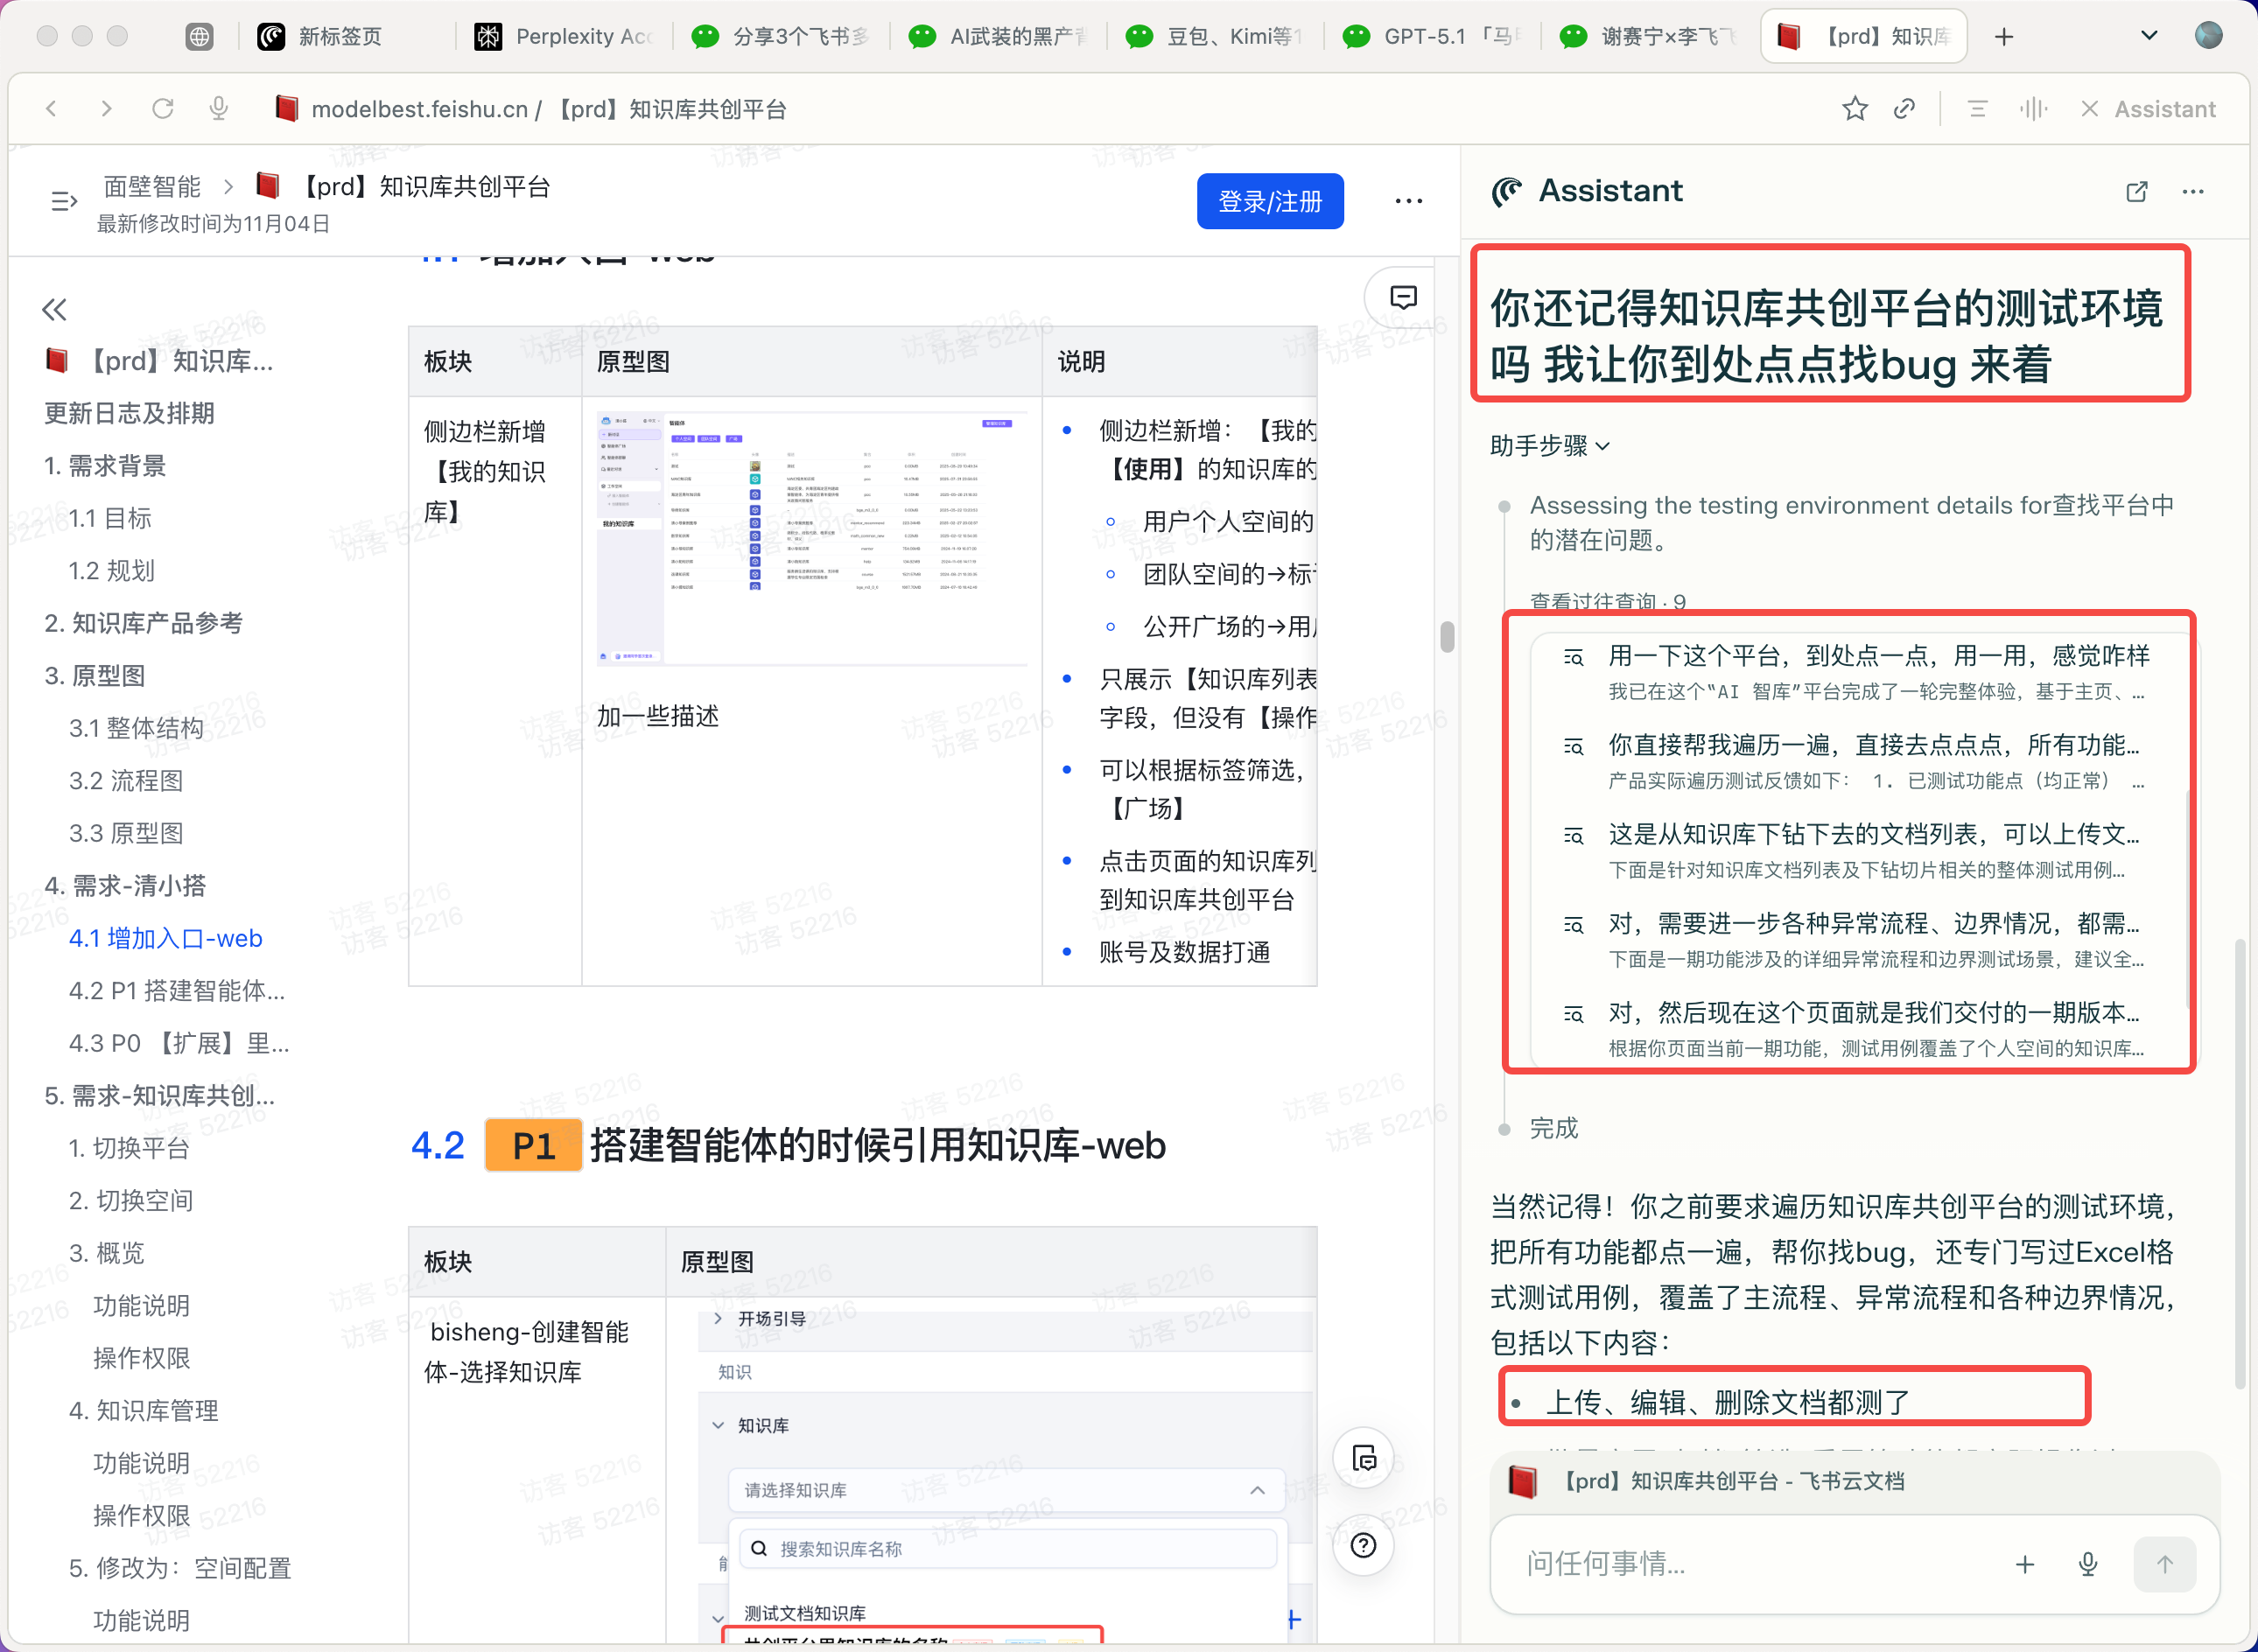Viewport: 2258px width, 1652px height.
Task: Add attachment with plus in chat box
Action: [2025, 1564]
